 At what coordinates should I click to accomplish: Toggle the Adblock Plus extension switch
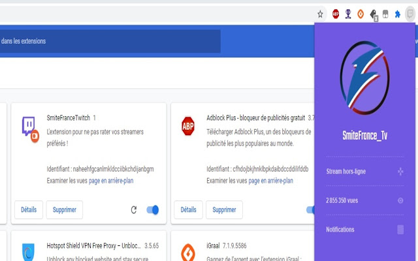point(311,210)
